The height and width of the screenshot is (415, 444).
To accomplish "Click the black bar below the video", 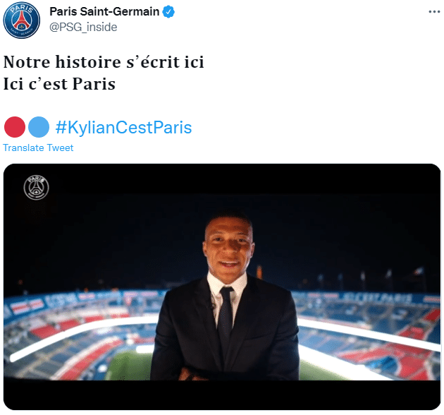I will (x=222, y=395).
